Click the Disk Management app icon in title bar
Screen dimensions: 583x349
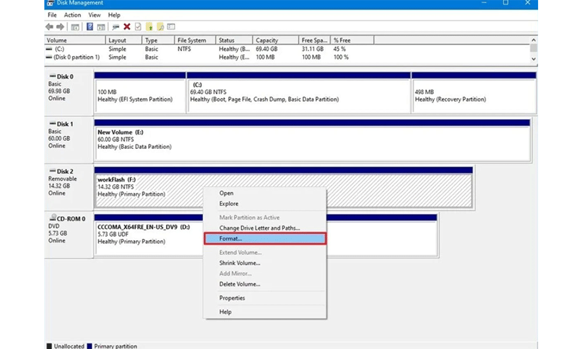point(50,3)
